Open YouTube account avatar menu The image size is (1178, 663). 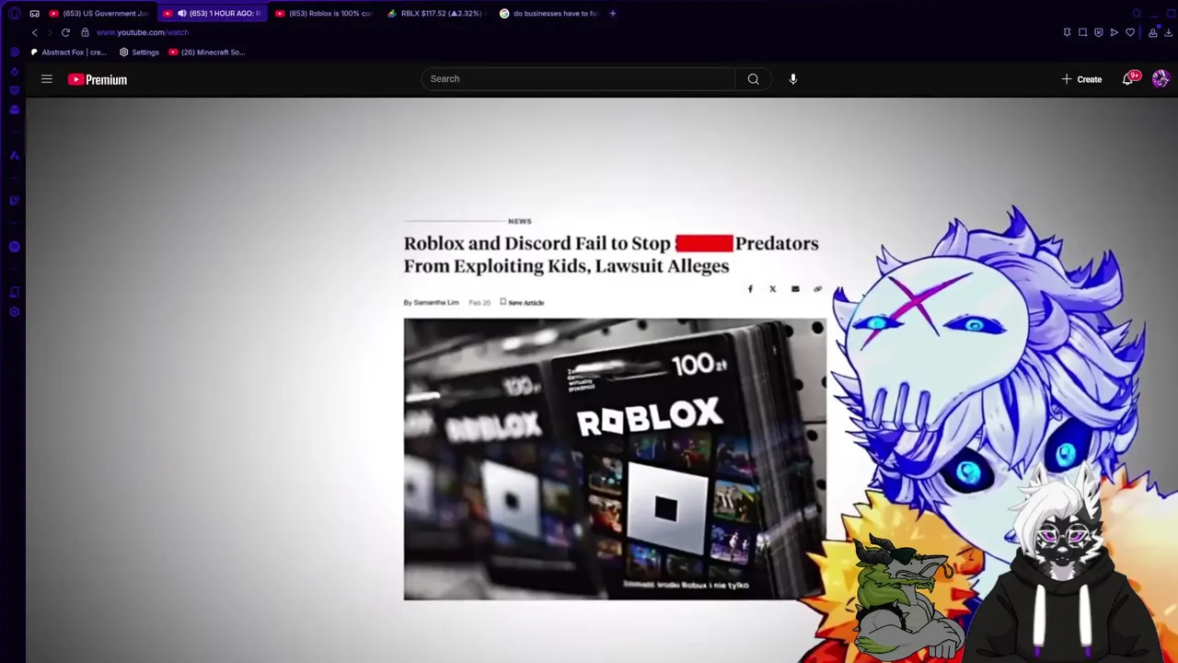1161,79
